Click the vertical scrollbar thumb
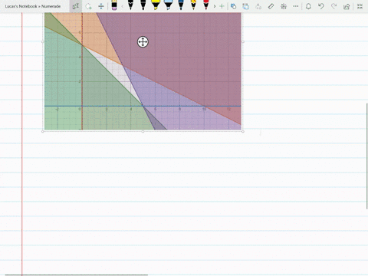Image resolution: width=368 pixels, height=276 pixels. (366, 156)
